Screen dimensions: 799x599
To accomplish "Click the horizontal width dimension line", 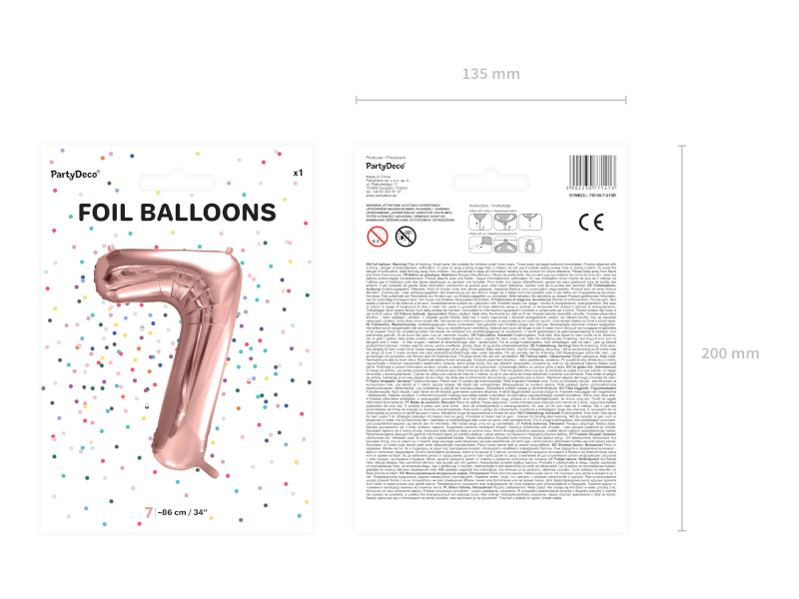I will point(490,101).
